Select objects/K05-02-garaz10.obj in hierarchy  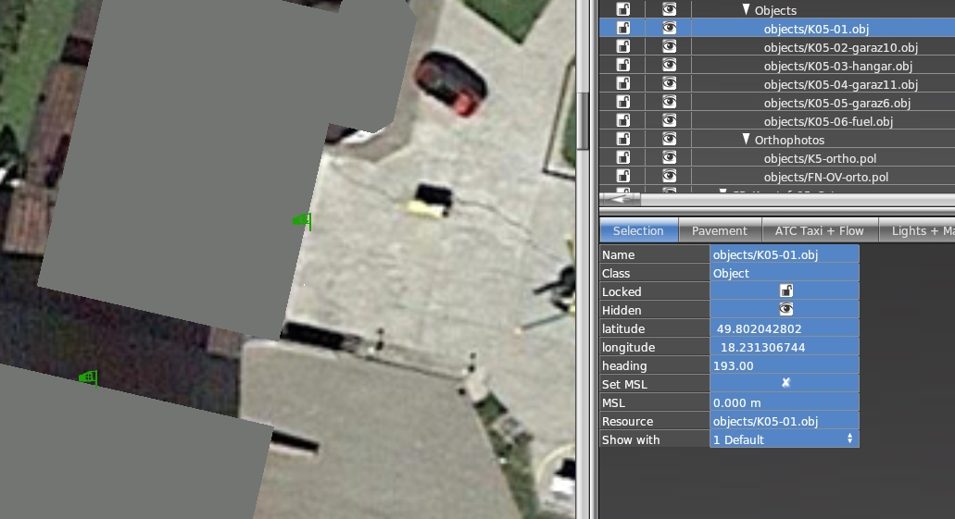[840, 47]
